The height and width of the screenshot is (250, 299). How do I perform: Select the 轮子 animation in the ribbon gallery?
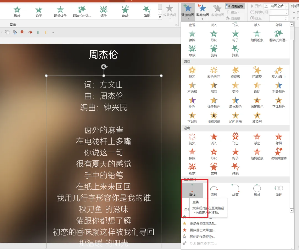tap(38, 12)
